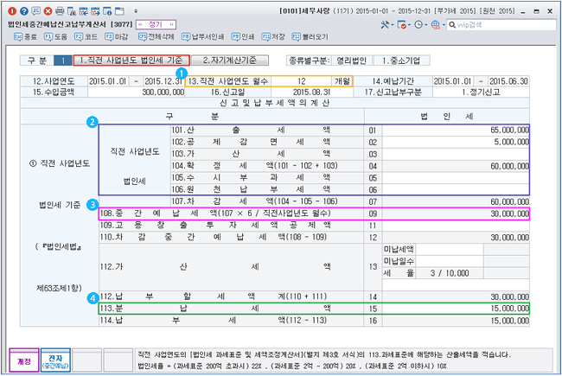Click the Esc 종료 toolbar button

point(25,37)
